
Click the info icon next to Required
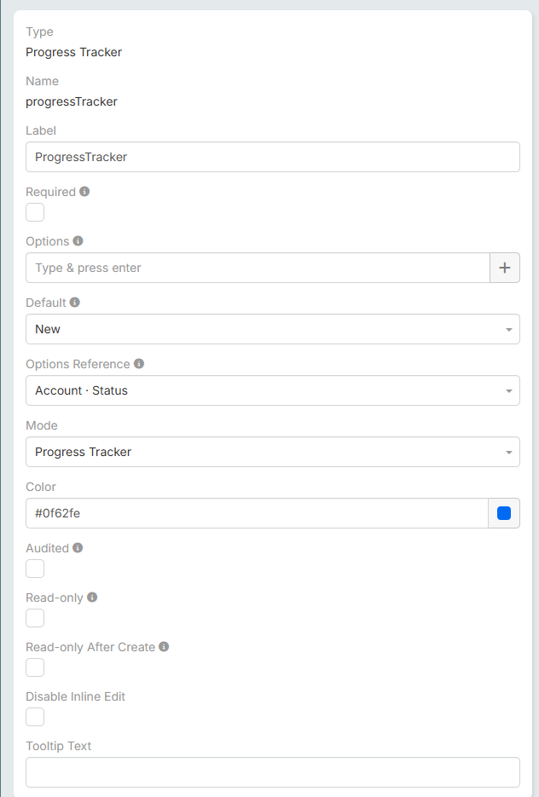pyautogui.click(x=84, y=192)
